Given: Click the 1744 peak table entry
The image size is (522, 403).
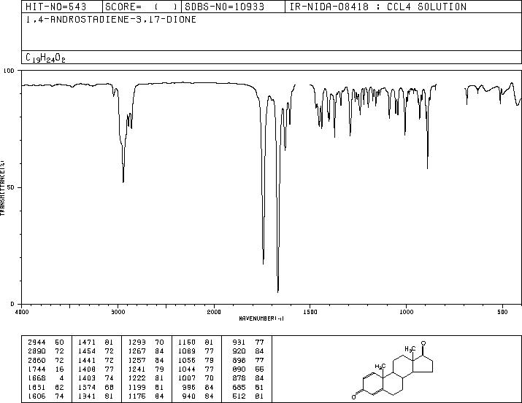Looking at the screenshot, I should pyautogui.click(x=46, y=369).
